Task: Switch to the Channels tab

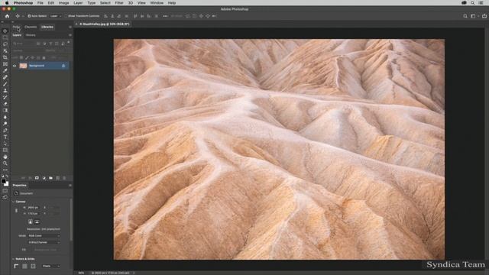Action: (x=31, y=27)
